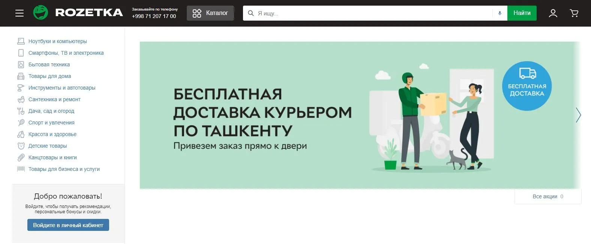Click the laptop icon beside Ноутбуки и компьютеры
Image resolution: width=591 pixels, height=244 pixels.
[x=21, y=41]
